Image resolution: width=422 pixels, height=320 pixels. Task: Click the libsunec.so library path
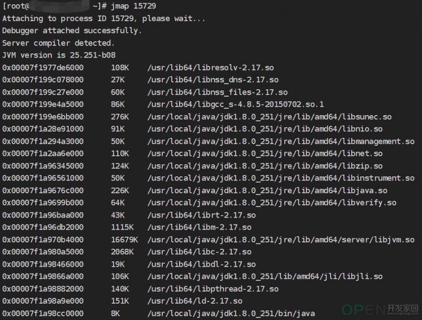(269, 117)
